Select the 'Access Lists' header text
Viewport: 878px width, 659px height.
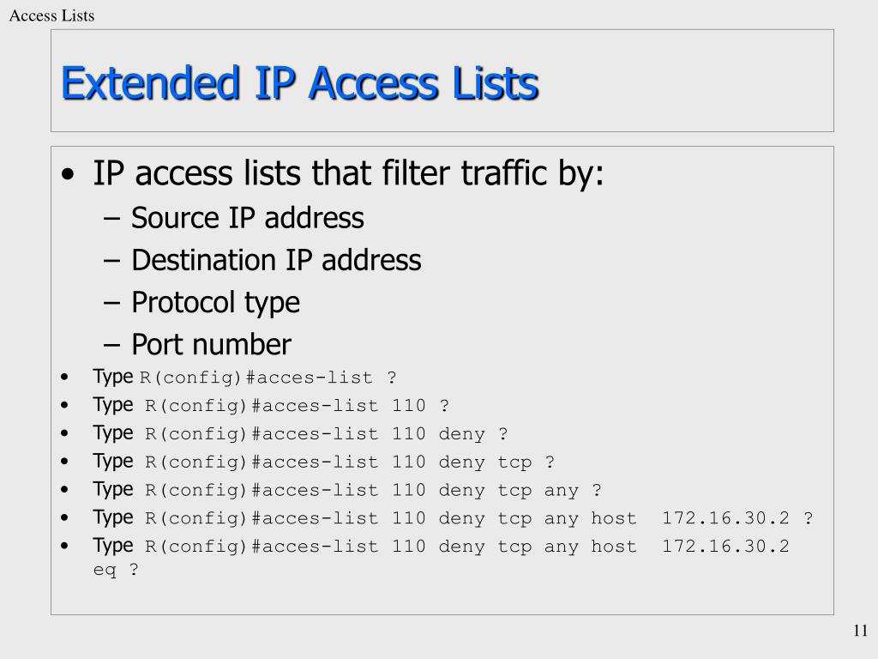point(51,15)
